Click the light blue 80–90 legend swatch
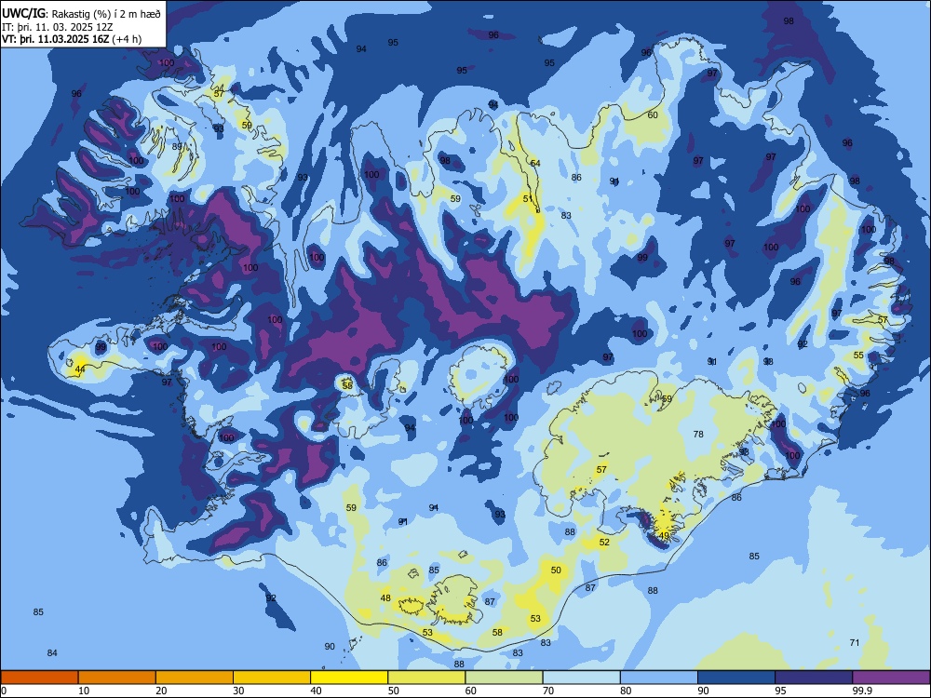 point(659,678)
